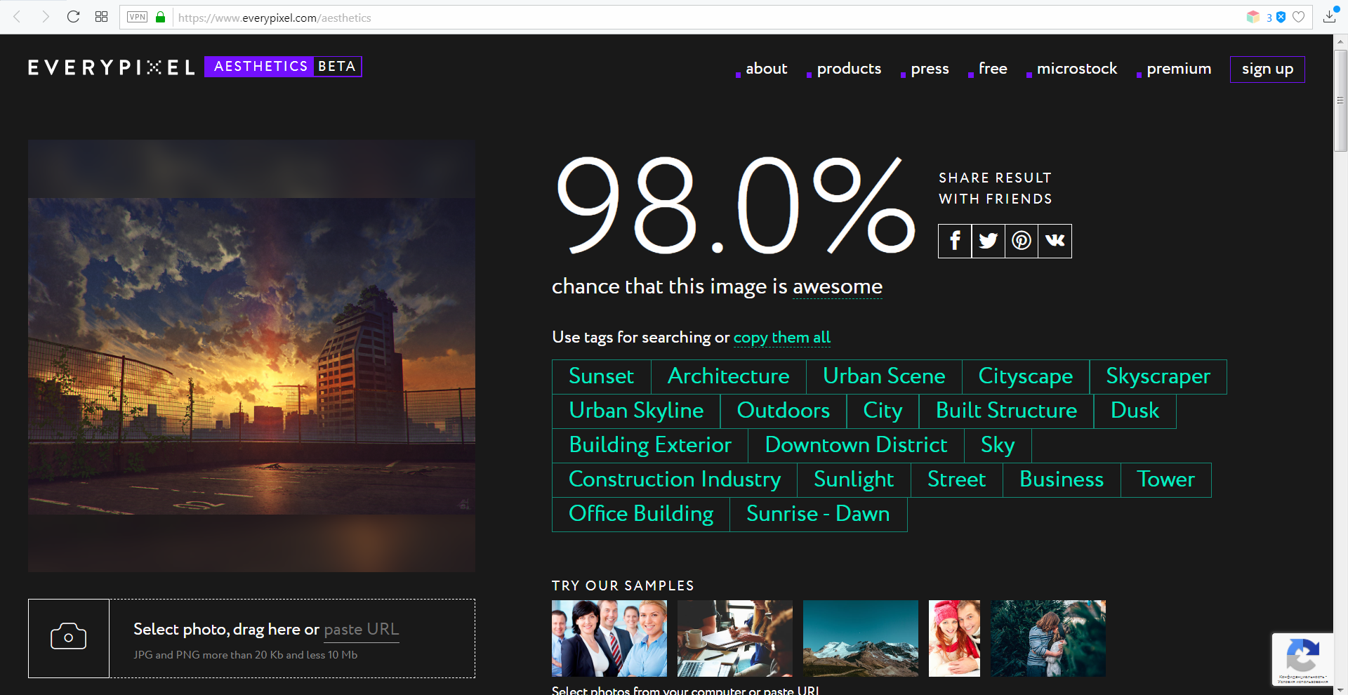
Task: Click the 'copy them all' link
Action: [782, 338]
